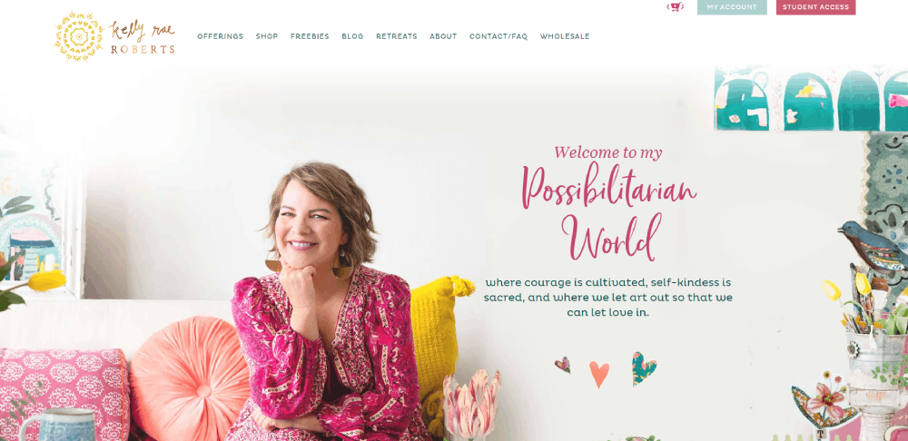Image resolution: width=908 pixels, height=441 pixels.
Task: Click the Kelly Rae Roberts mandala logo
Action: tap(79, 36)
